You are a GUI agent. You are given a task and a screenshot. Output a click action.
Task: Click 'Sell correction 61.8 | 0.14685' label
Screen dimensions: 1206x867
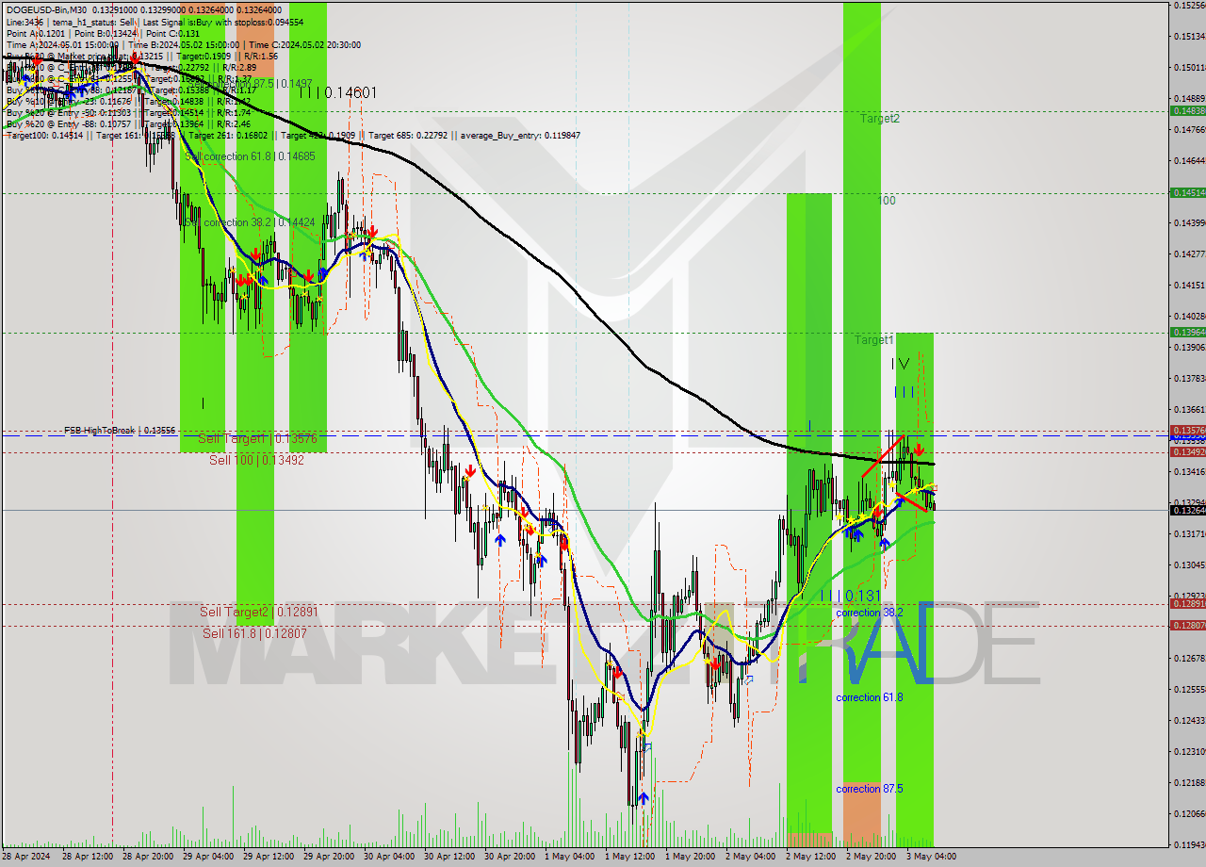[x=250, y=156]
